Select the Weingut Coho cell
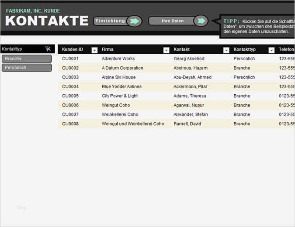This screenshot has width=295, height=227. 116,105
